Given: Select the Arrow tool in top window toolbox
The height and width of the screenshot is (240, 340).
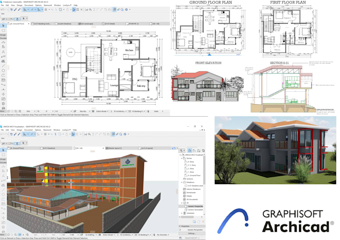Looking at the screenshot, I should [x=3, y=26].
